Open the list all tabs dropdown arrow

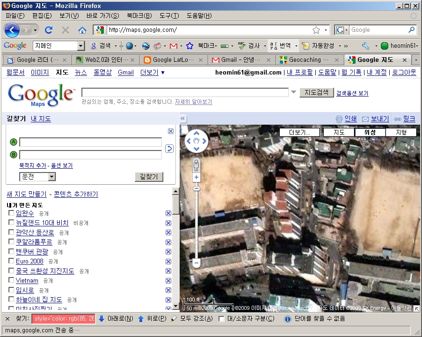416,60
